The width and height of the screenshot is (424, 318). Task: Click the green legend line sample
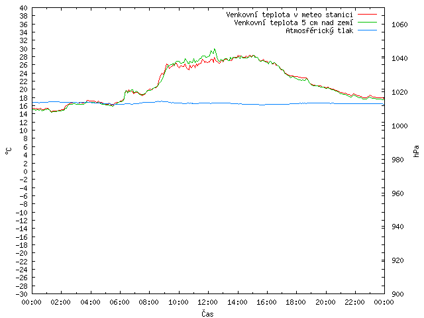(367, 23)
